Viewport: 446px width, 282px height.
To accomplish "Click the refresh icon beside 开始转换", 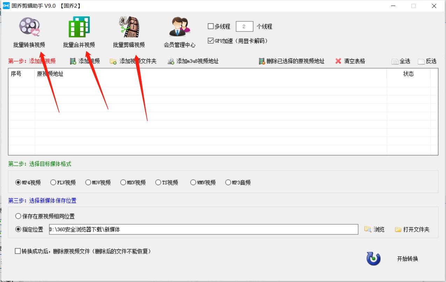I will pos(373,259).
